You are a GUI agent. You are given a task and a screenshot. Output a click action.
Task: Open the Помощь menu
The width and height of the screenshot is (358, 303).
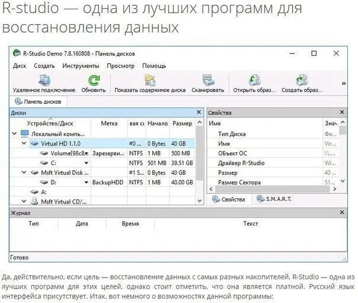(x=154, y=66)
